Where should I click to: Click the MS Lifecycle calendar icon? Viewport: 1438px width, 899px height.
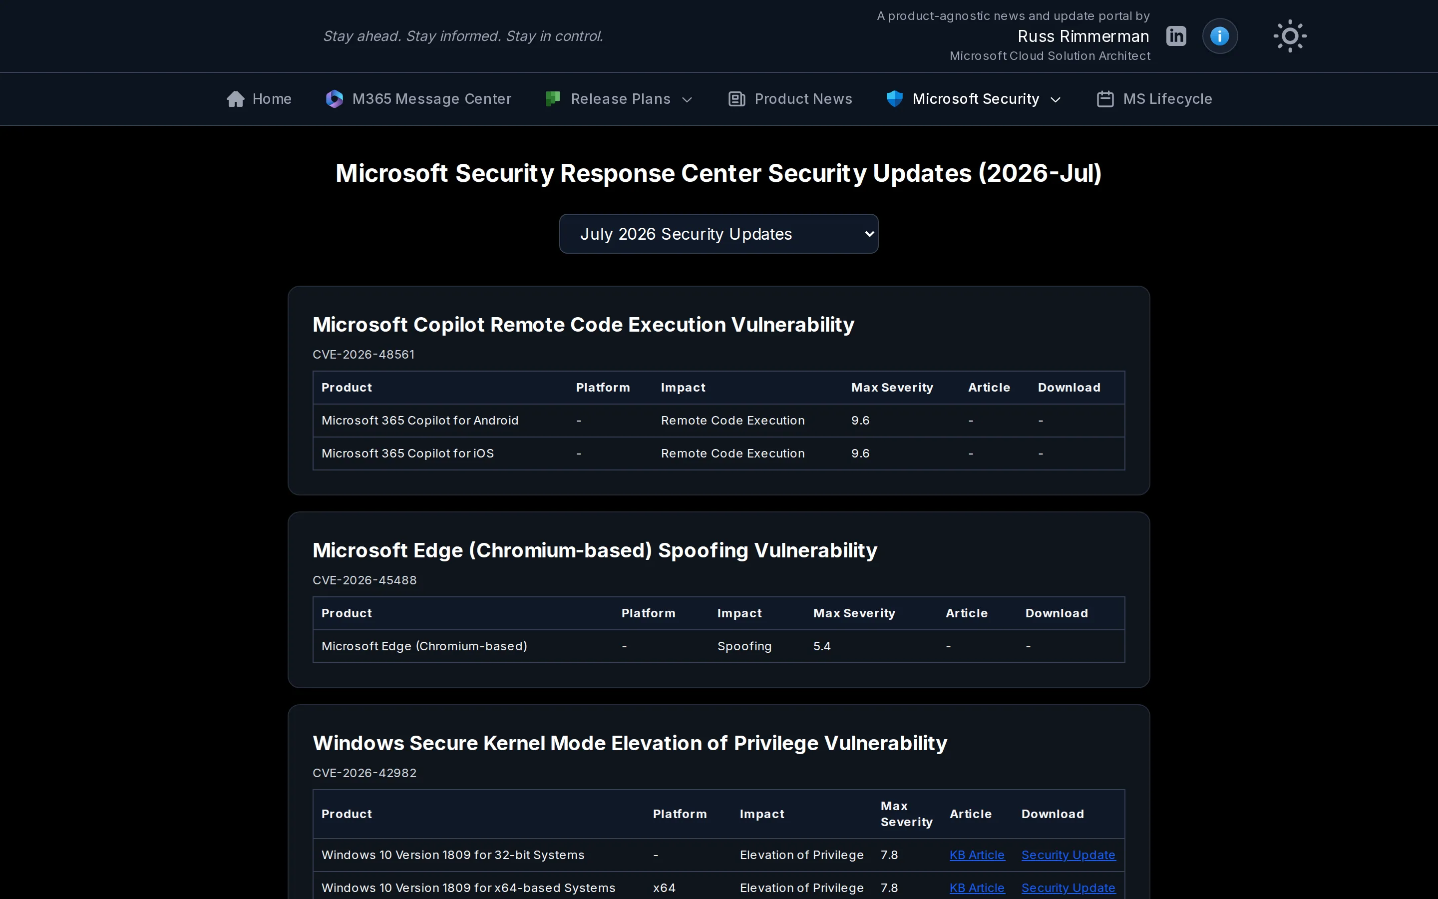(x=1105, y=99)
